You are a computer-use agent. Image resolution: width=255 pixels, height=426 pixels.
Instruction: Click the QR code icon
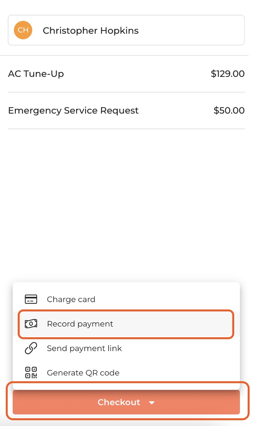click(x=31, y=373)
